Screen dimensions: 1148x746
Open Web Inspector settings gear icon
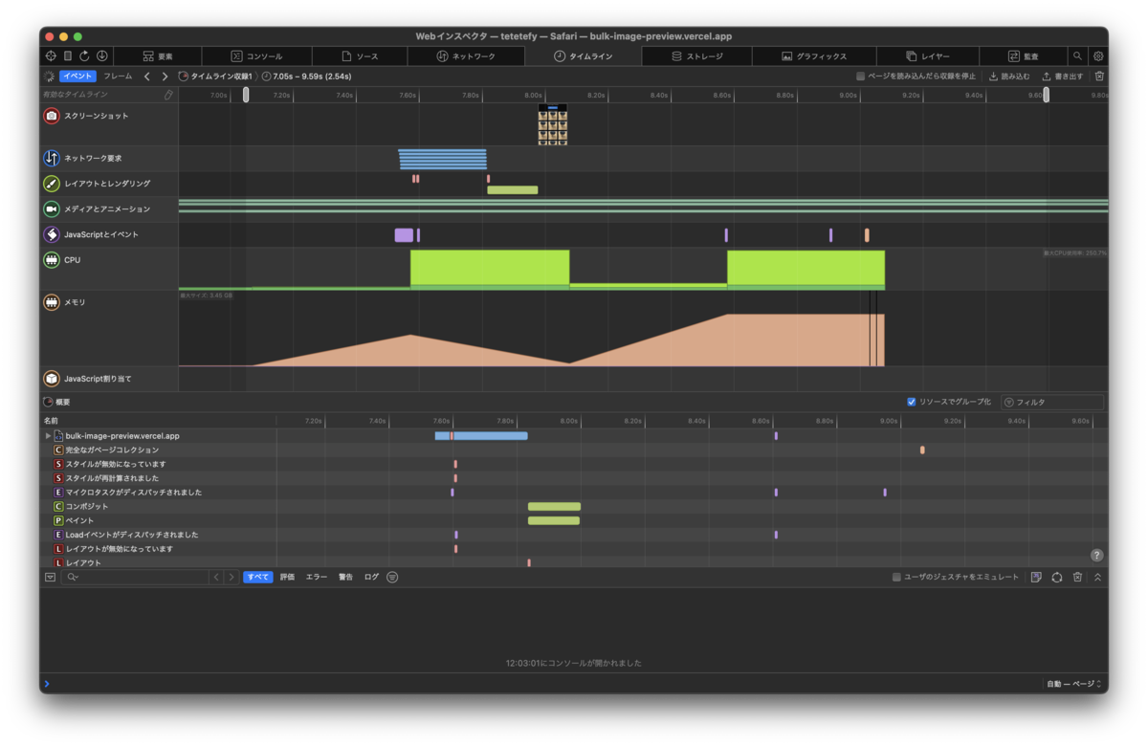coord(1098,56)
